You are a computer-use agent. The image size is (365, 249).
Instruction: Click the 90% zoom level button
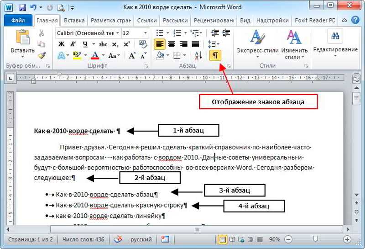275,239
